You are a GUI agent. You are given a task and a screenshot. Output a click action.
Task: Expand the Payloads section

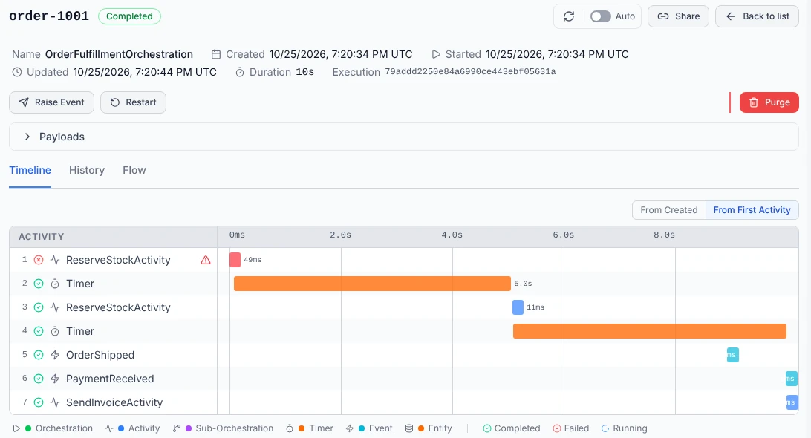click(404, 137)
